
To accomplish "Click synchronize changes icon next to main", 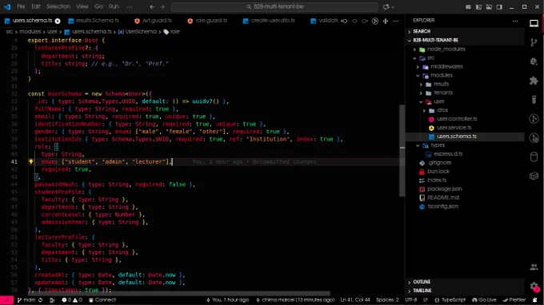I will coord(40,299).
